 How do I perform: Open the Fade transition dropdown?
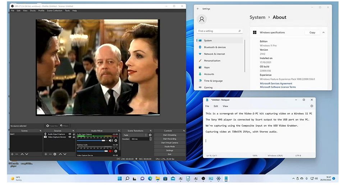135,135
